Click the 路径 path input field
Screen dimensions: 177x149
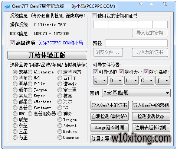136,43
